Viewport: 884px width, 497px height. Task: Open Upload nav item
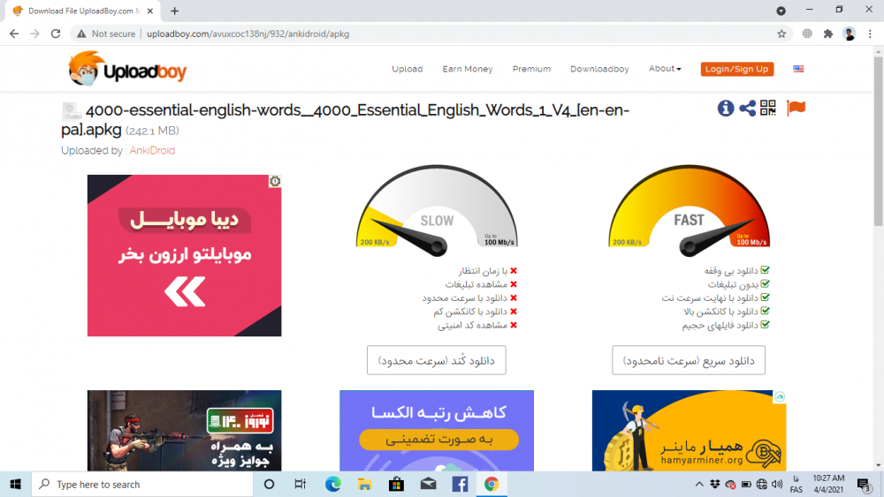tap(407, 69)
